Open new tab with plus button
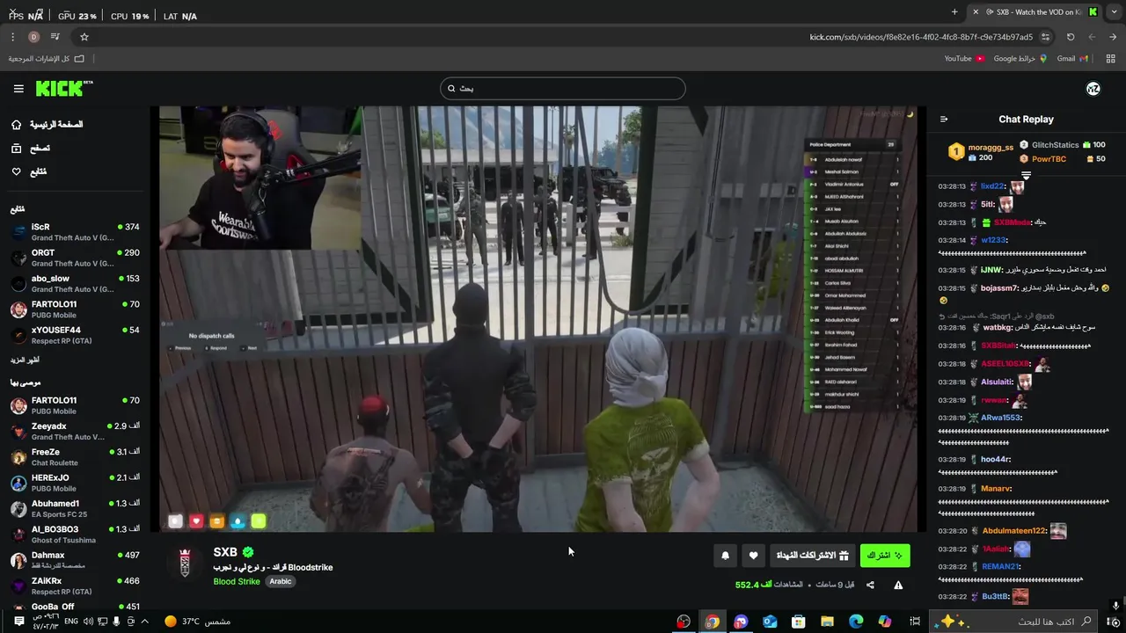The image size is (1126, 633). [954, 11]
